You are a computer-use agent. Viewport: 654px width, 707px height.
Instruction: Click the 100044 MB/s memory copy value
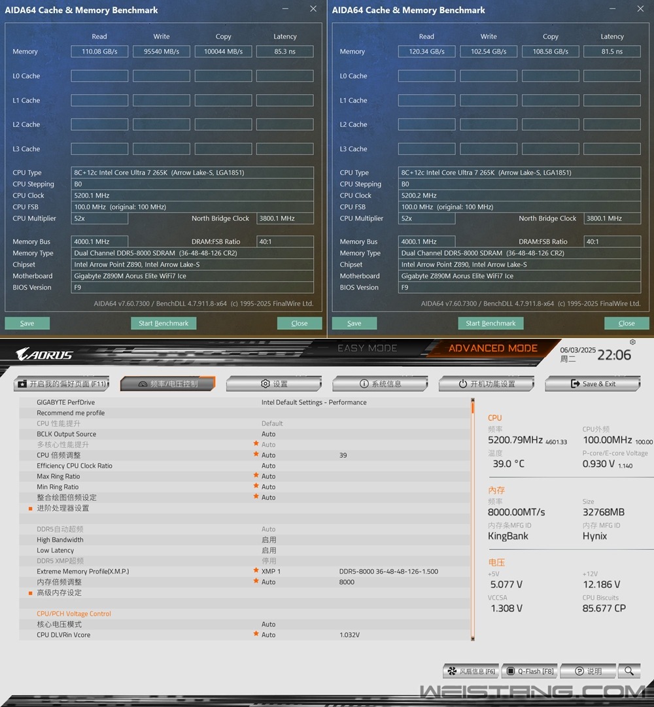click(x=223, y=52)
